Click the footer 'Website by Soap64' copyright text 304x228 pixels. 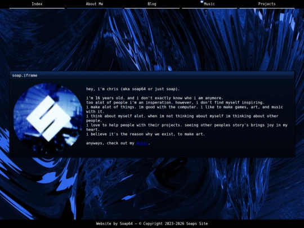point(152,223)
